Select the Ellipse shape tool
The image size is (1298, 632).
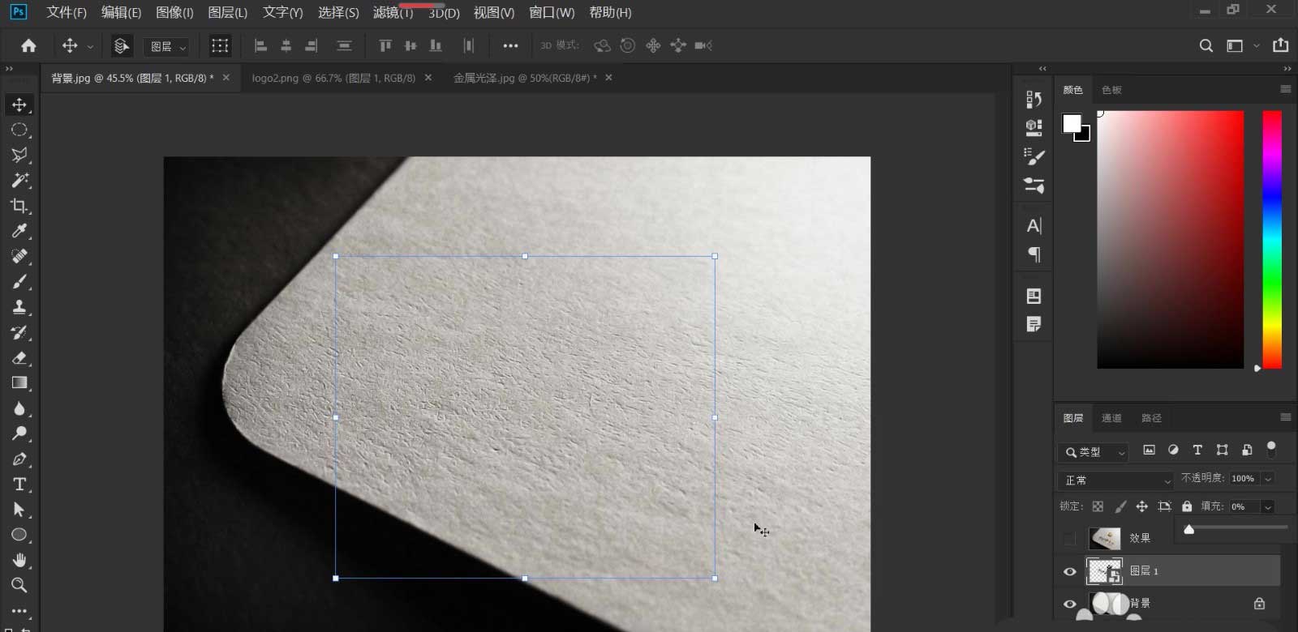click(x=19, y=535)
